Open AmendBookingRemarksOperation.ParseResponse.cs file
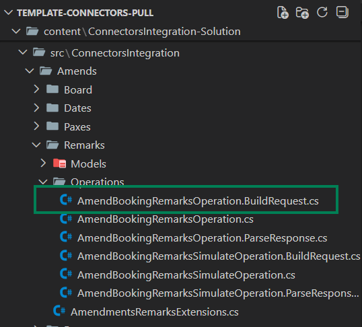Screen dimensions: 362x327 point(203,238)
